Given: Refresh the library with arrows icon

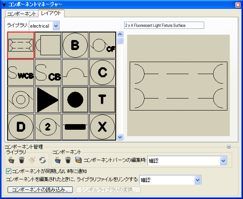Looking at the screenshot, I should [42, 160].
